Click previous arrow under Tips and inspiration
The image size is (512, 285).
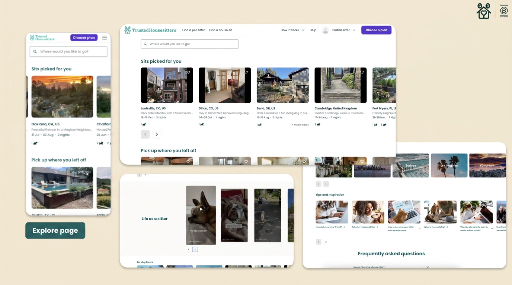pyautogui.click(x=319, y=242)
